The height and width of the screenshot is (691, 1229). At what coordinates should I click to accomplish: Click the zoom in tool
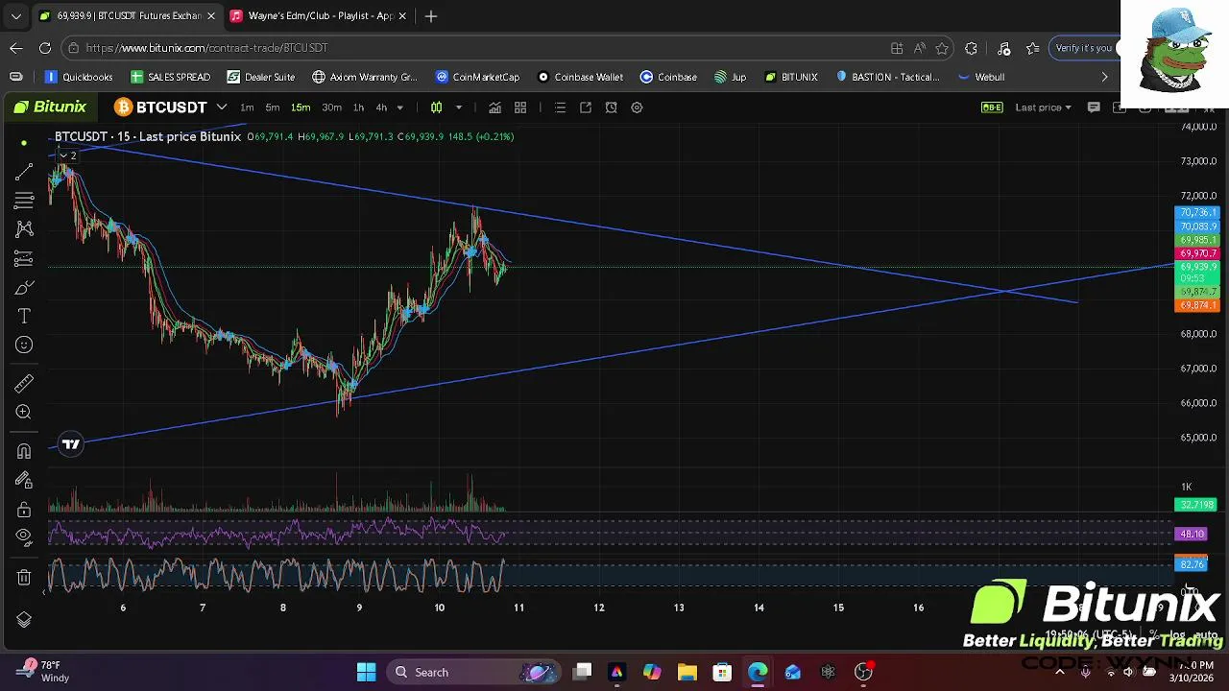[x=24, y=413]
